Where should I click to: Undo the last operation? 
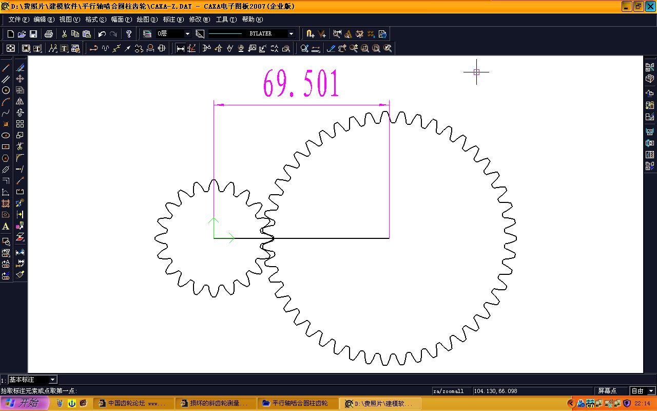click(102, 34)
